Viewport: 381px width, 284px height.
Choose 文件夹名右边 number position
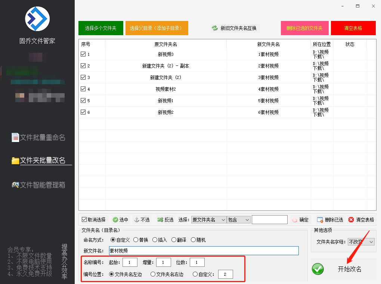[153, 274]
